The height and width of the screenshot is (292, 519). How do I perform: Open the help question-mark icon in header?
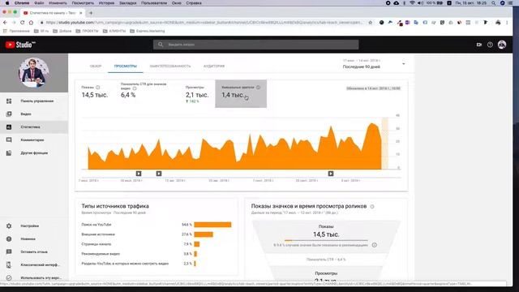pos(490,45)
